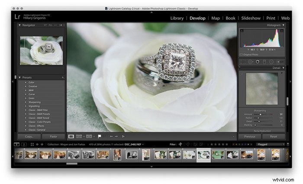Filter by edited photos
Screen dimensions: 303x184
(196, 144)
